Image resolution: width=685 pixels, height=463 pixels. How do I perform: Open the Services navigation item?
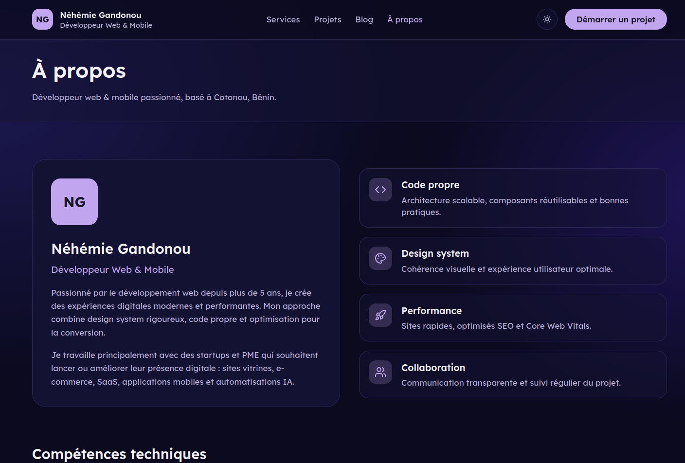click(283, 19)
